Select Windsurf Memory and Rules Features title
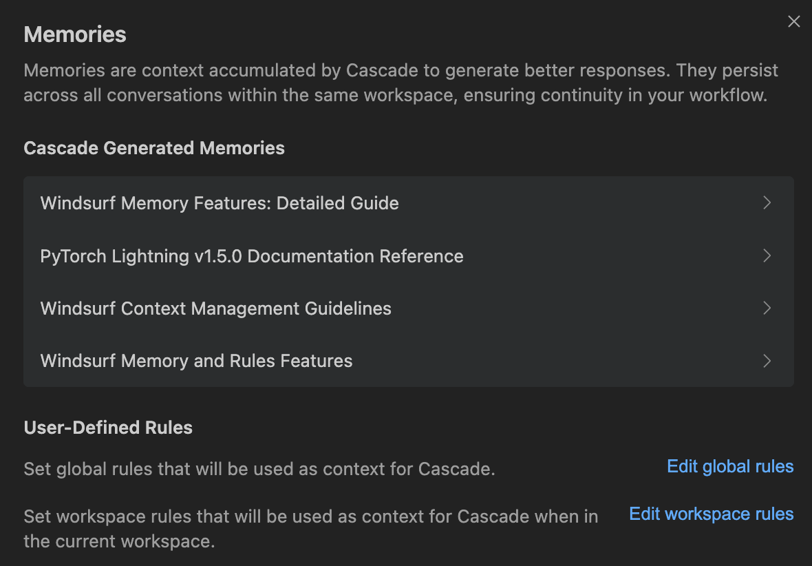 coord(196,361)
